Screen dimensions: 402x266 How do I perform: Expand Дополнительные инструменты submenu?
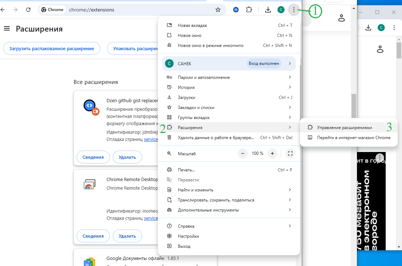[229, 210]
